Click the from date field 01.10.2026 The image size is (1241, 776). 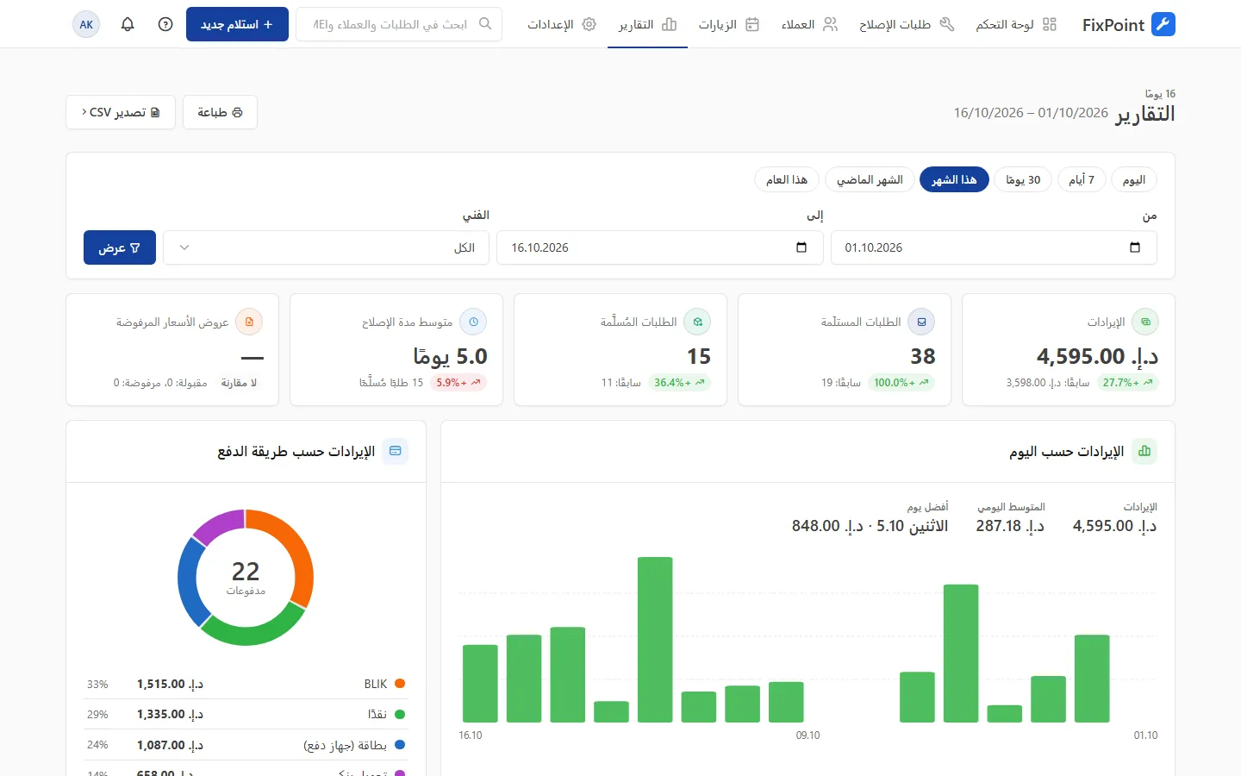994,247
